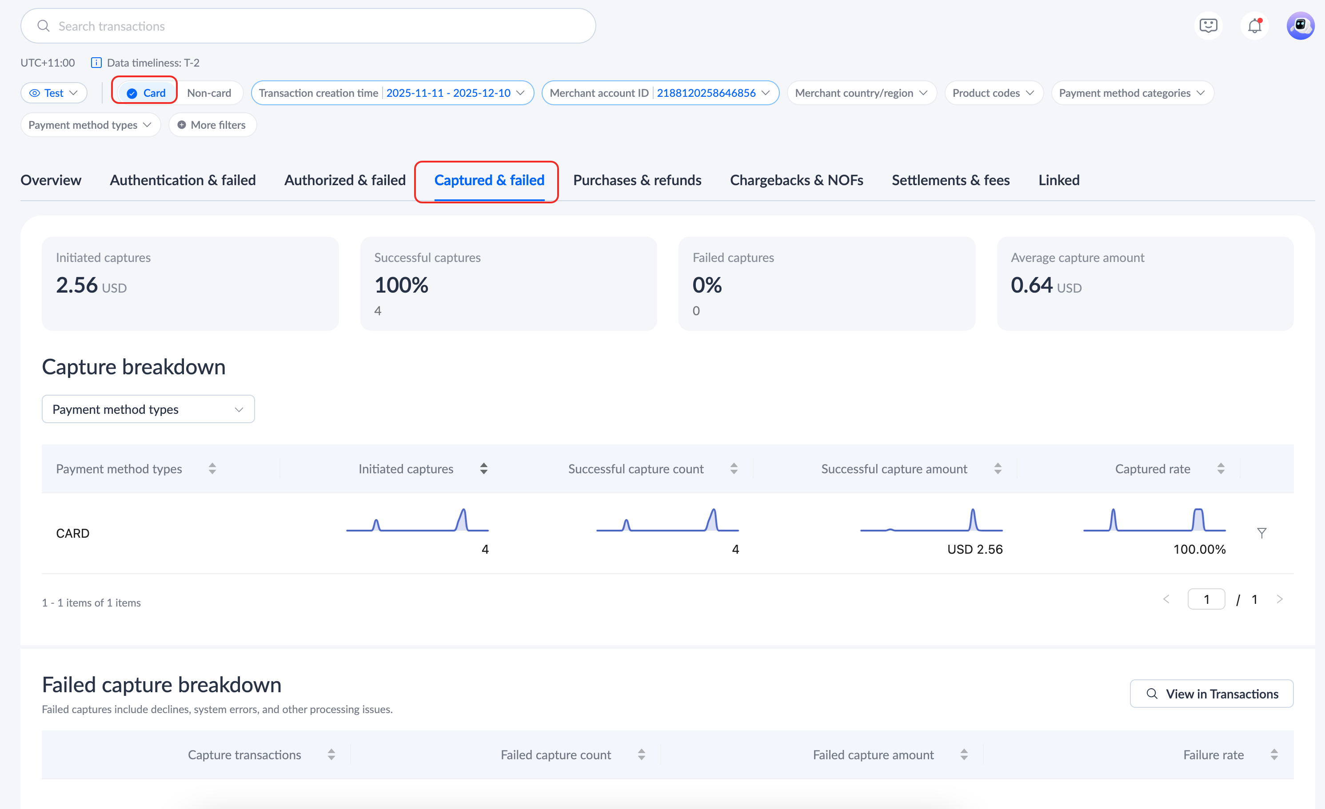Sort by Failed capture count column
This screenshot has width=1325, height=809.
[x=641, y=754]
